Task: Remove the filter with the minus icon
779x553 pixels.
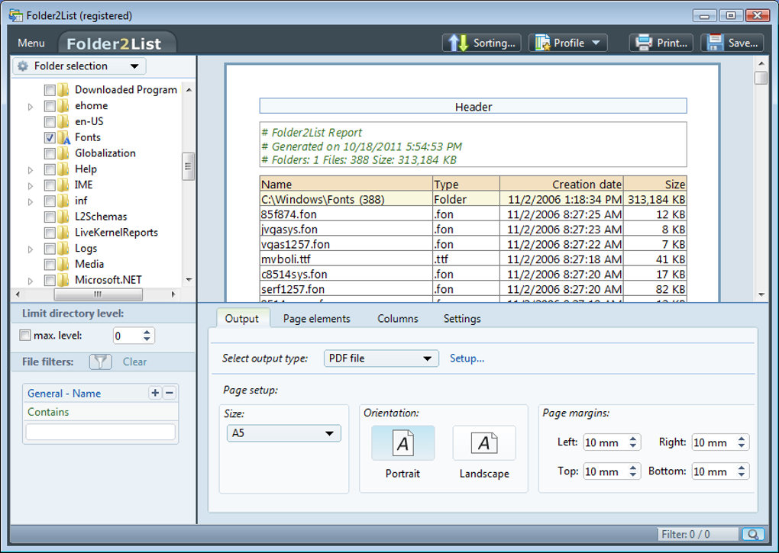Action: [x=170, y=393]
